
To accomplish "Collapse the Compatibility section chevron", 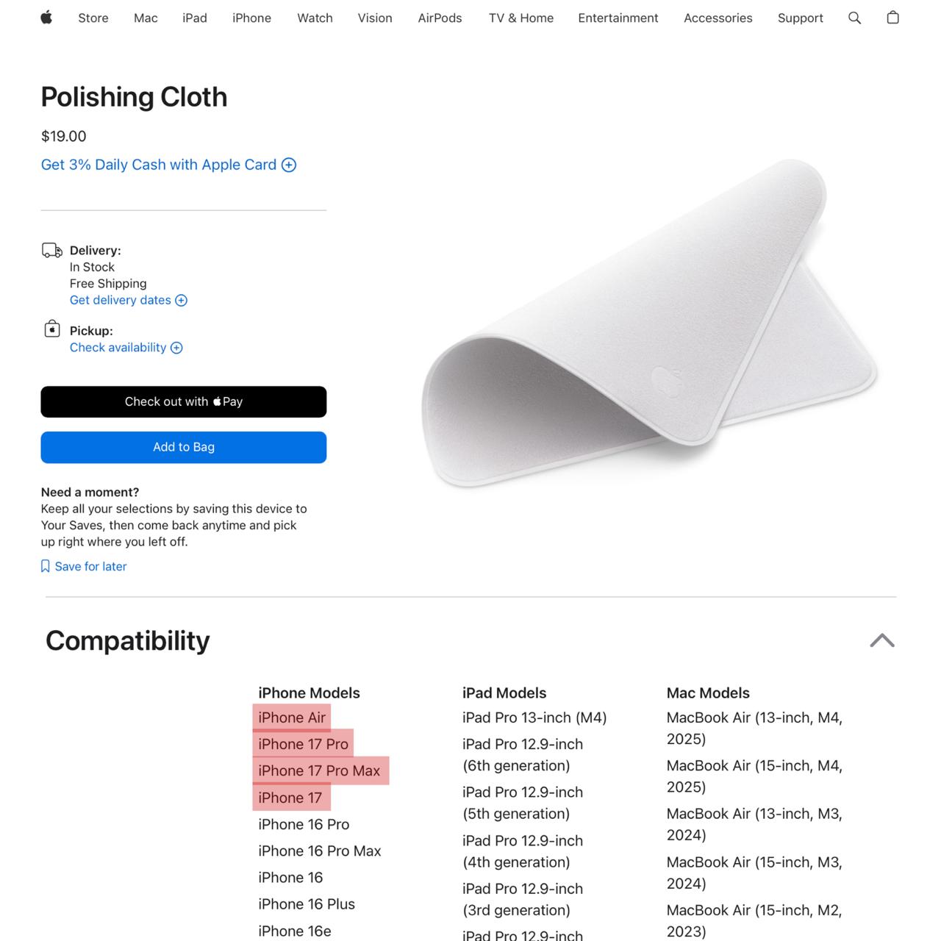I will [x=882, y=640].
